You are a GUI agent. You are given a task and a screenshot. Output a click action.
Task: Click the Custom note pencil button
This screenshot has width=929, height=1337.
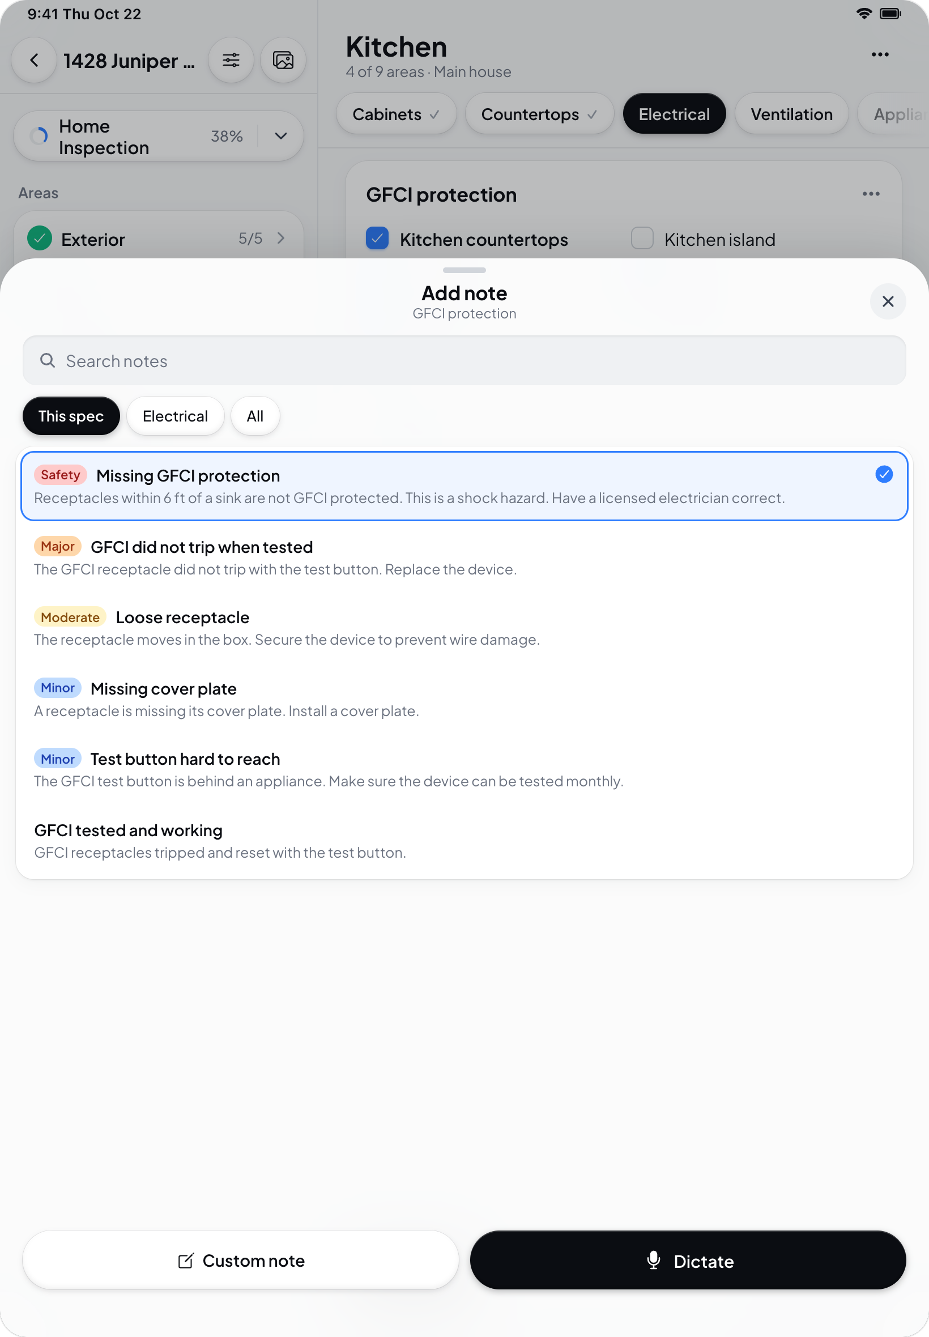pyautogui.click(x=240, y=1260)
